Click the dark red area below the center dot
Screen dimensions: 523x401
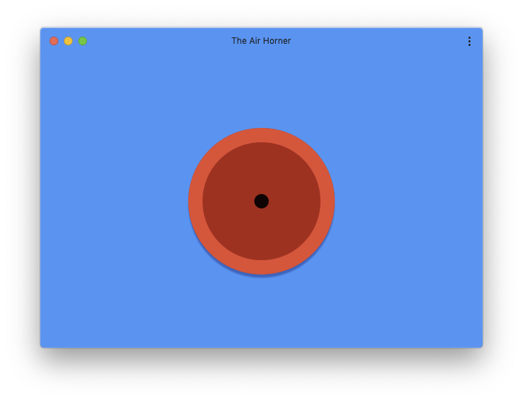point(261,234)
